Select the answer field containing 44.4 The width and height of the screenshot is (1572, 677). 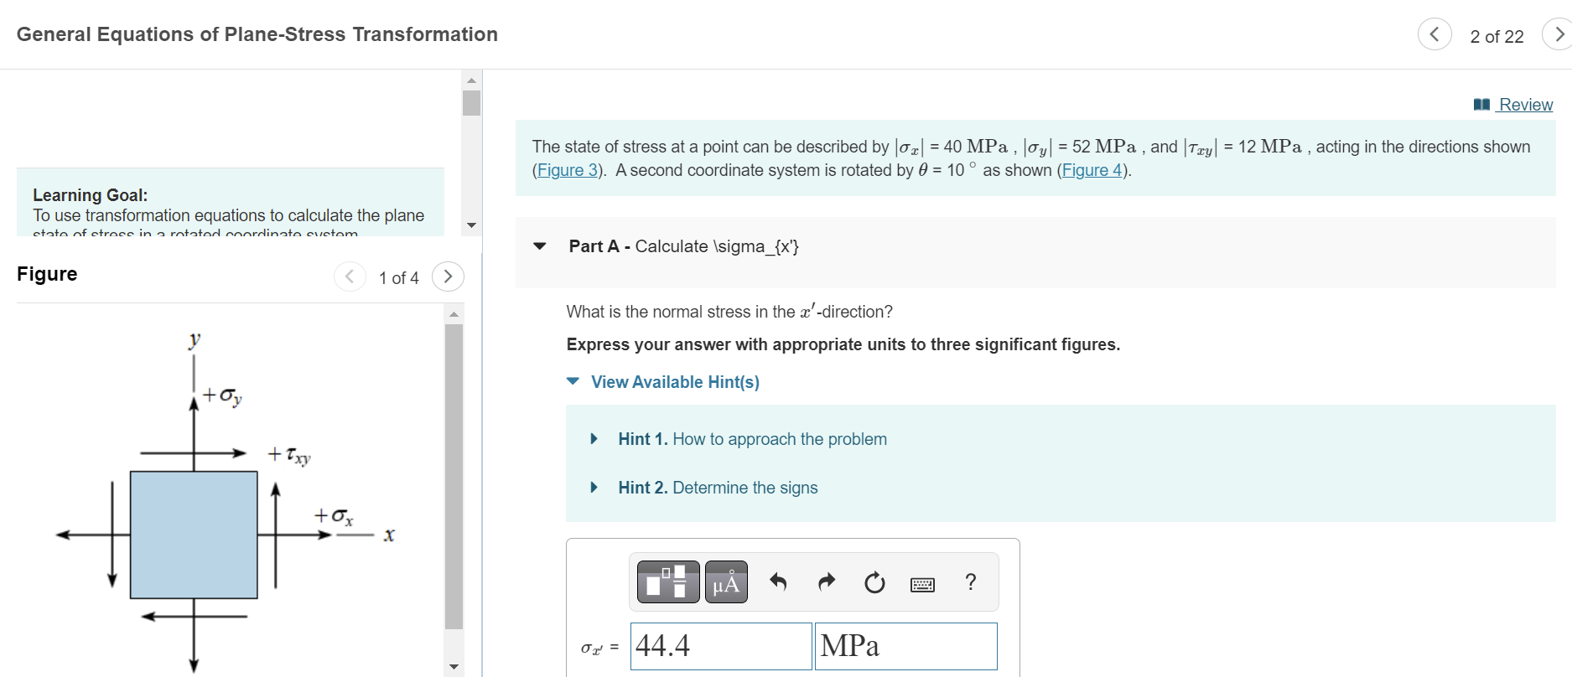(719, 646)
